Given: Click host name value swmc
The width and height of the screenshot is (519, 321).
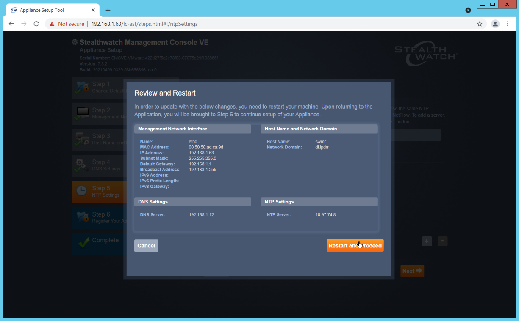Looking at the screenshot, I should (321, 142).
